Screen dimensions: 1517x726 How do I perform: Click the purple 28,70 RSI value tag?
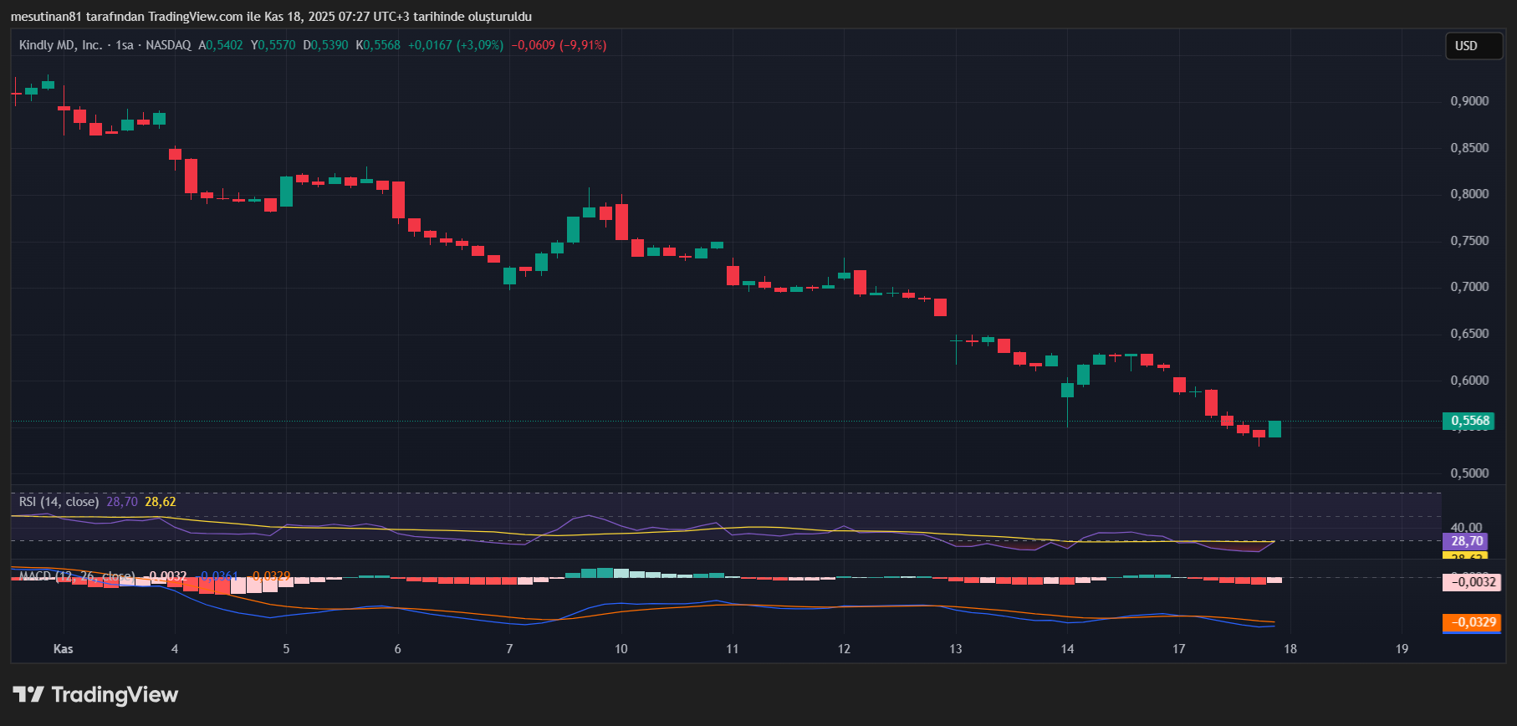point(1465,541)
